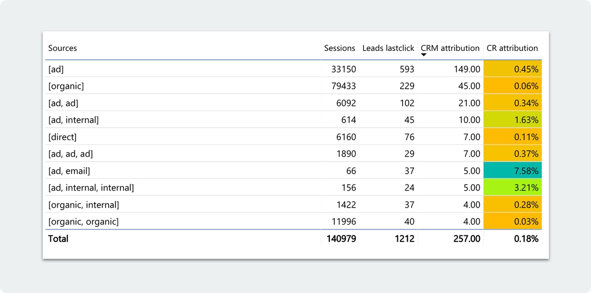This screenshot has height=293, width=591.
Task: Click the 6092 sessions value
Action: pyautogui.click(x=346, y=103)
